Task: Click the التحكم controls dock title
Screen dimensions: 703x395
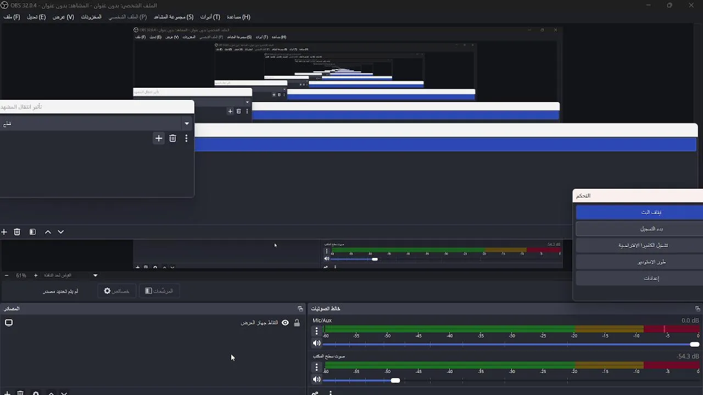Action: [x=583, y=196]
